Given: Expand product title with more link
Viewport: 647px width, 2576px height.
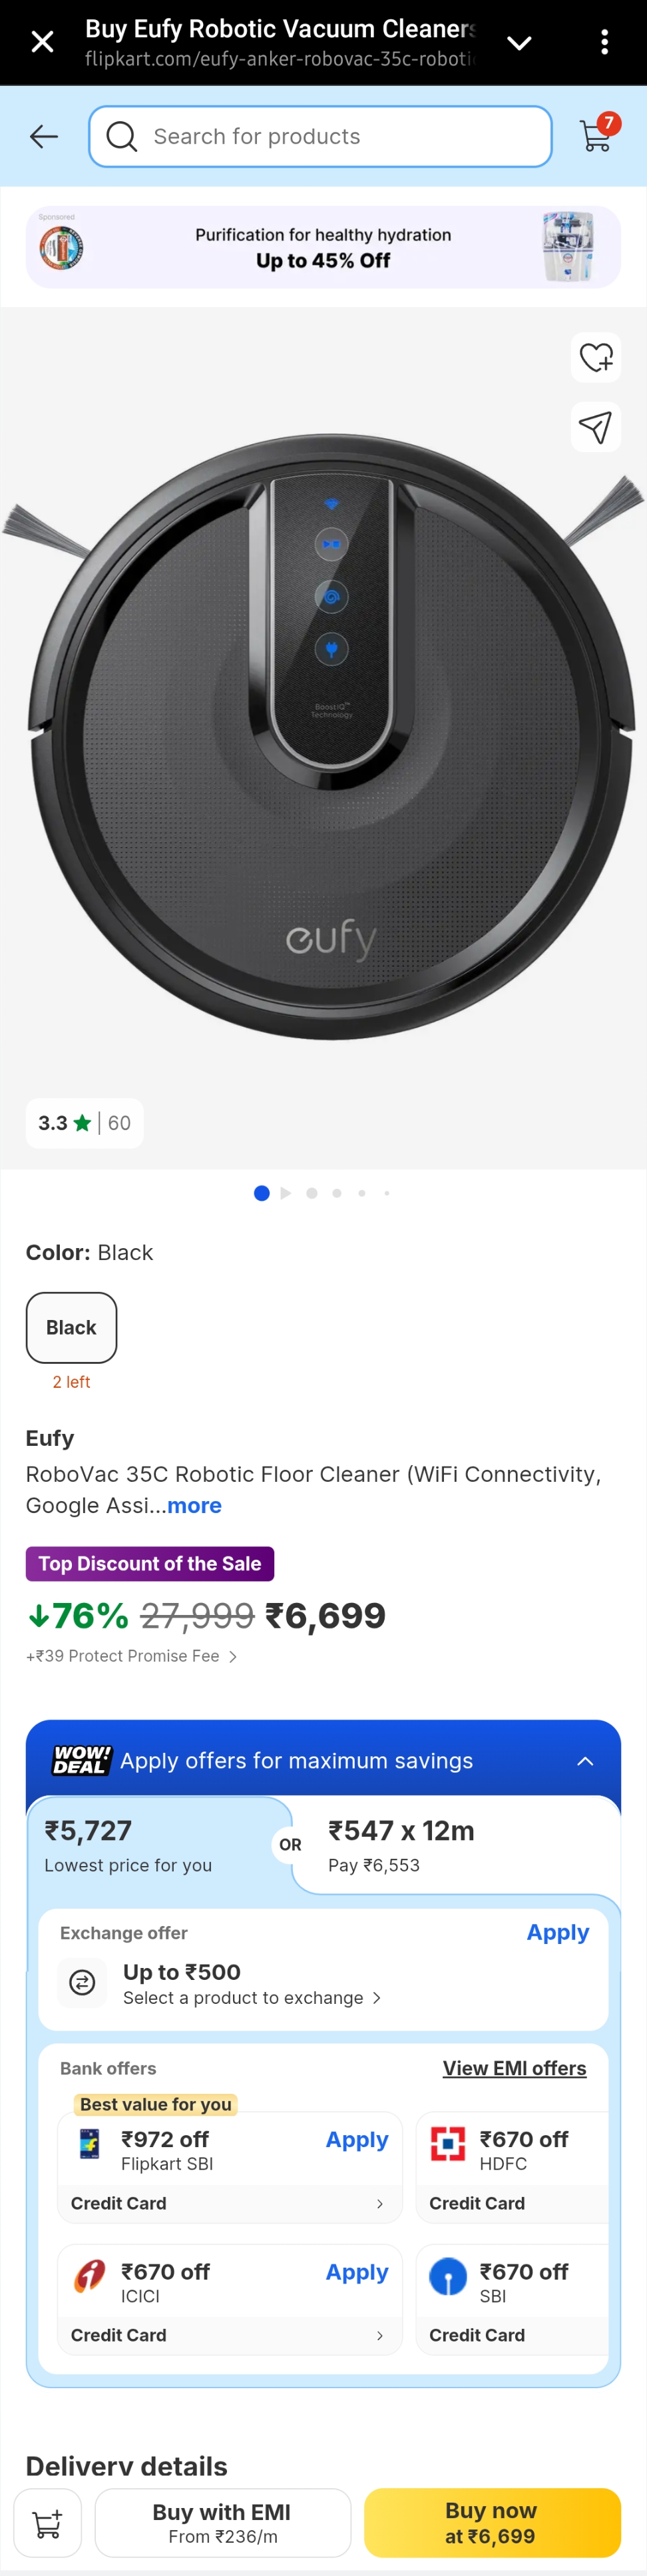Looking at the screenshot, I should click(x=194, y=1505).
